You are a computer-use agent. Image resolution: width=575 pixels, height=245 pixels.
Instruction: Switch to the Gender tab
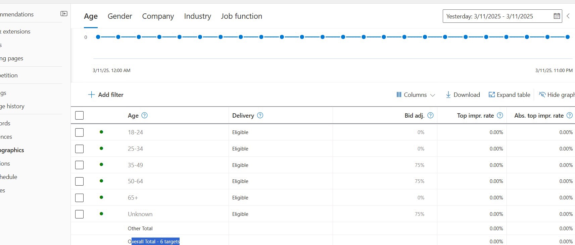coord(120,16)
